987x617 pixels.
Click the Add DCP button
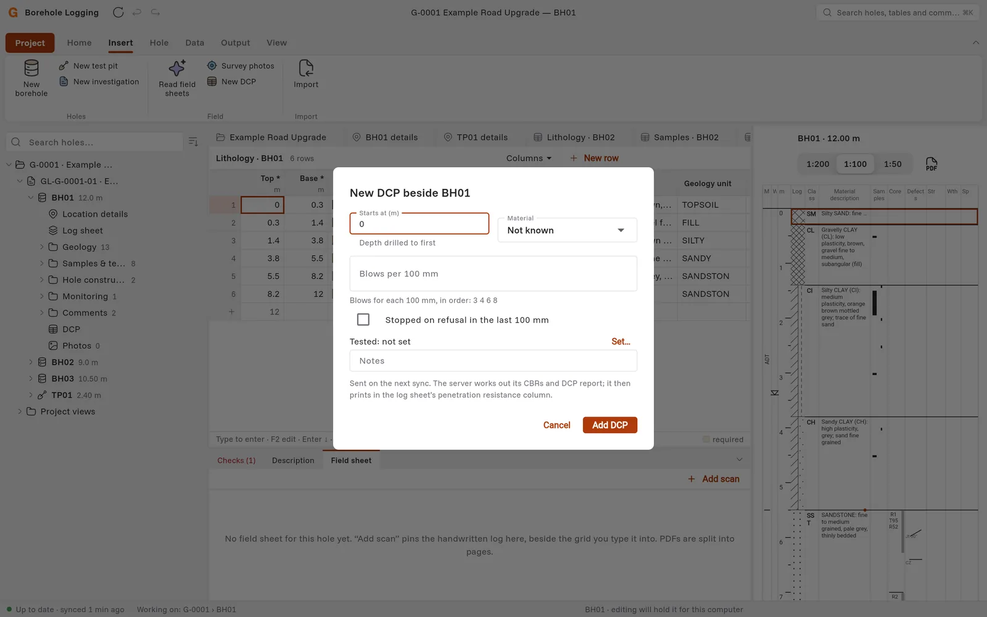pos(610,425)
